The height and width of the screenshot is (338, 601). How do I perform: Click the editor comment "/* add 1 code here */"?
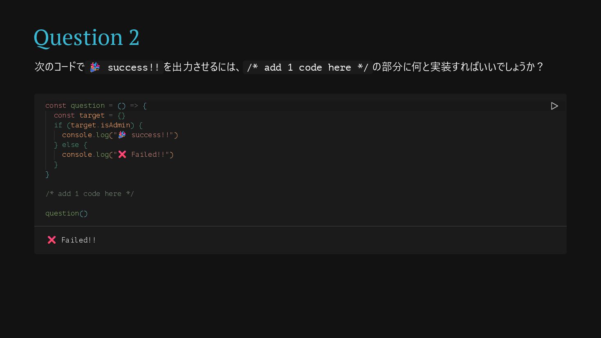click(x=90, y=194)
